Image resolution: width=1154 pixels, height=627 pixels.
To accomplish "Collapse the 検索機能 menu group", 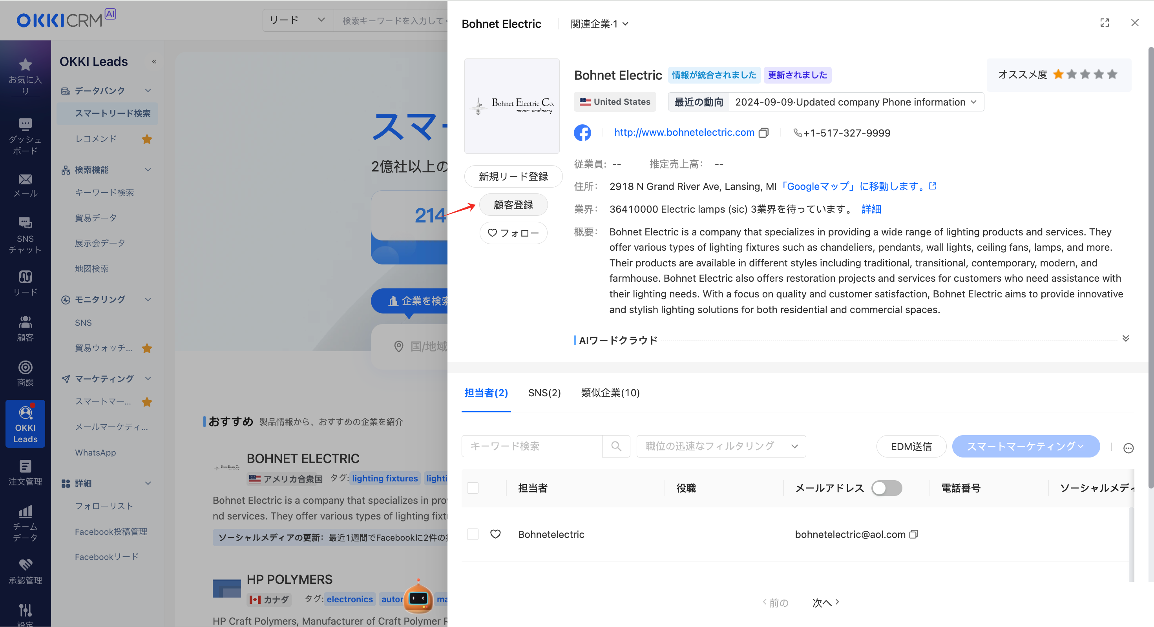I will (x=148, y=170).
